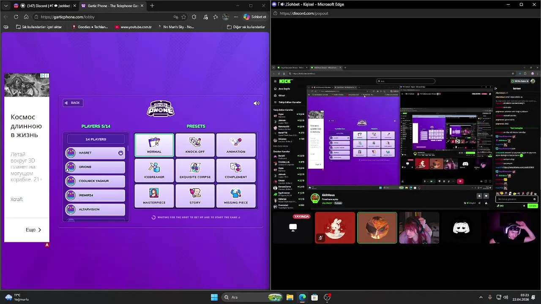Click player COOLNICK YAGMUR row
Screen dimensions: 541x304
pos(95,181)
